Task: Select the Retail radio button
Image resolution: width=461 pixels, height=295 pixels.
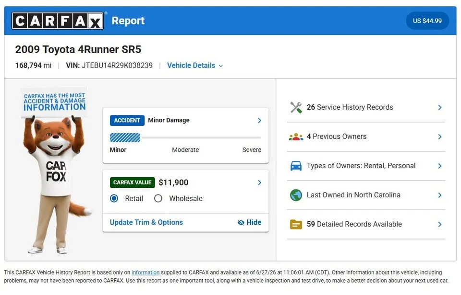Action: [114, 199]
